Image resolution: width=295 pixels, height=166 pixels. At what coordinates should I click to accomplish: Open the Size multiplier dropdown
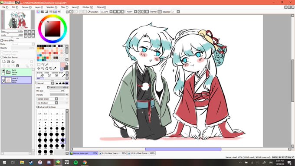(48, 88)
